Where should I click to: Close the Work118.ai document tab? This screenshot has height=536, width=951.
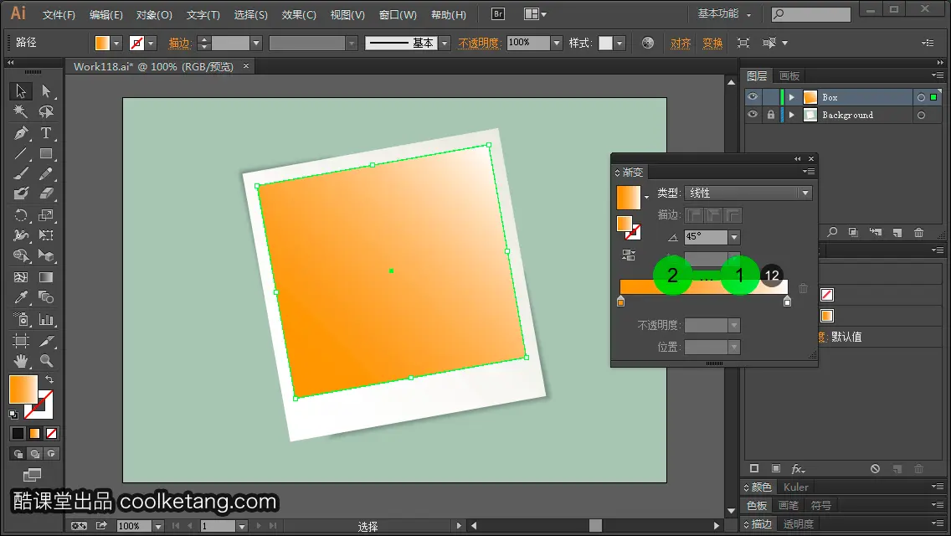[x=245, y=66]
